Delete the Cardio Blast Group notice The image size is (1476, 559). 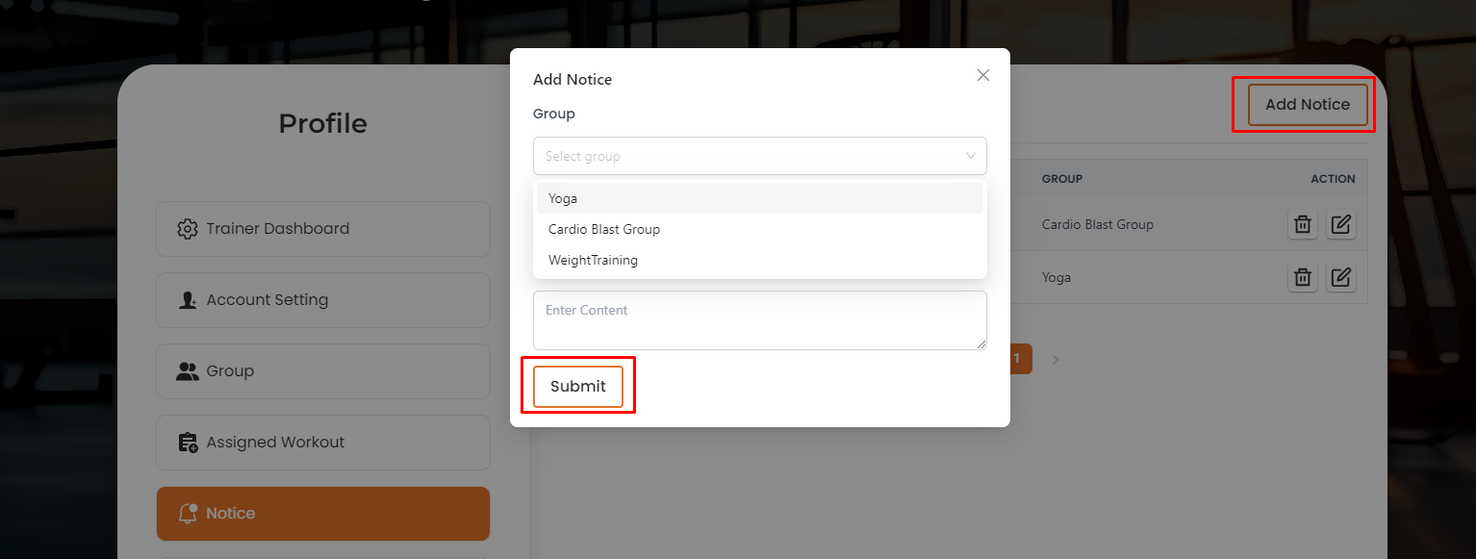point(1302,225)
